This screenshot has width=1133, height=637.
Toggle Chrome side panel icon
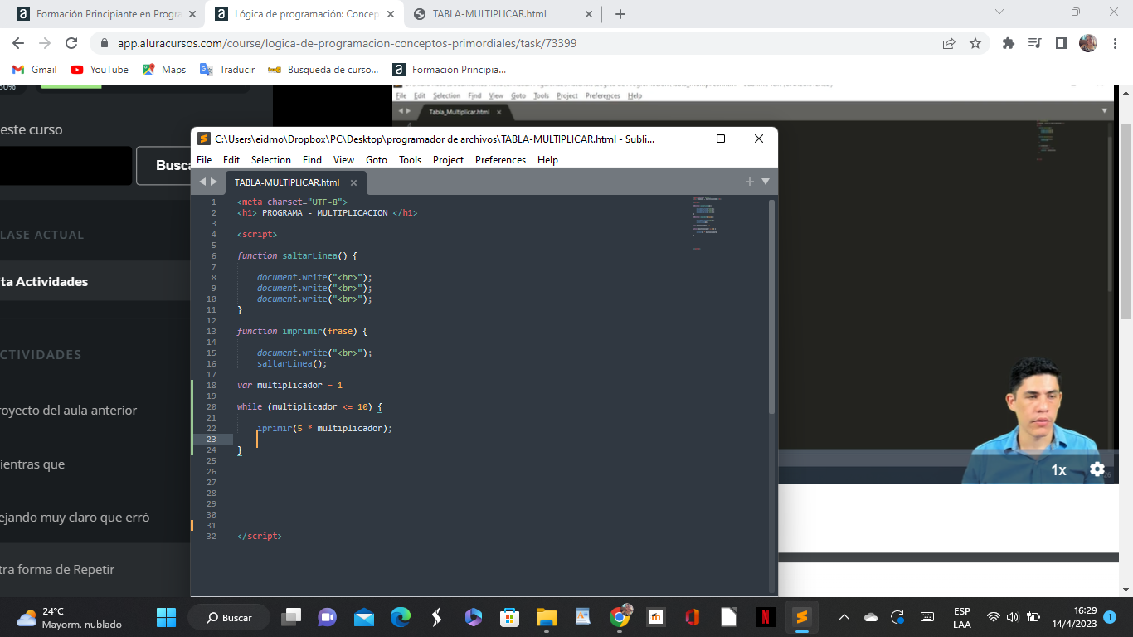tap(1061, 43)
